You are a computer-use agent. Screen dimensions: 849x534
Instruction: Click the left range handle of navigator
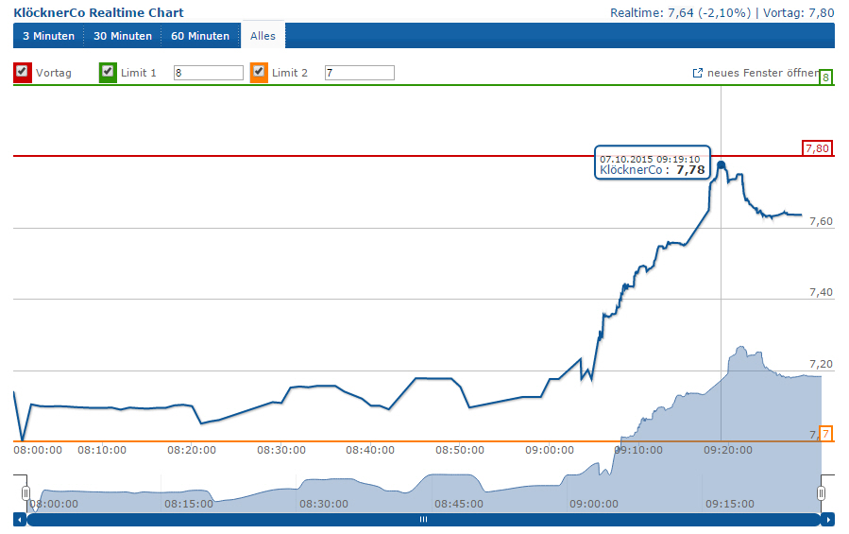click(x=25, y=493)
